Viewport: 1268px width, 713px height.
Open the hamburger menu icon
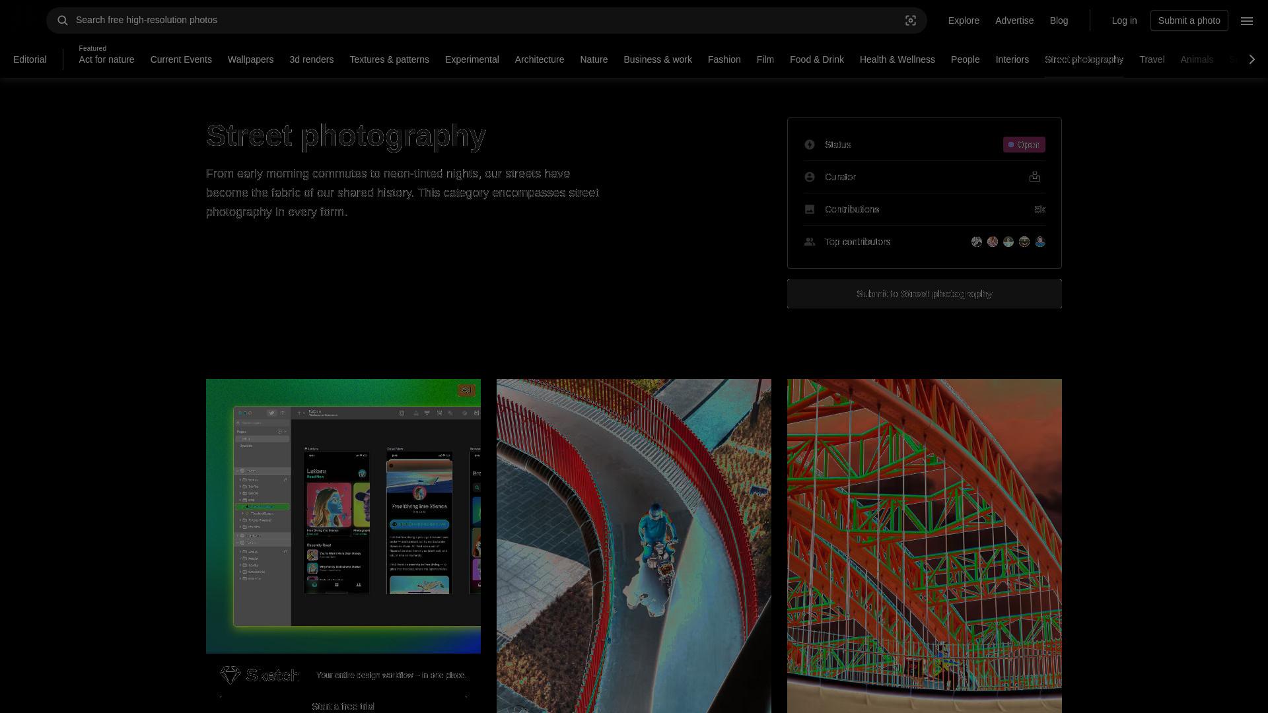(1247, 20)
